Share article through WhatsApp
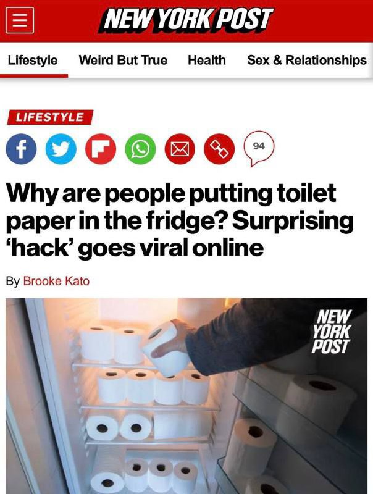The image size is (373, 494). tap(140, 149)
